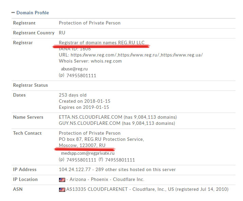Click the Tech Contact fax number
The image size is (243, 201).
pyautogui.click(x=120, y=160)
